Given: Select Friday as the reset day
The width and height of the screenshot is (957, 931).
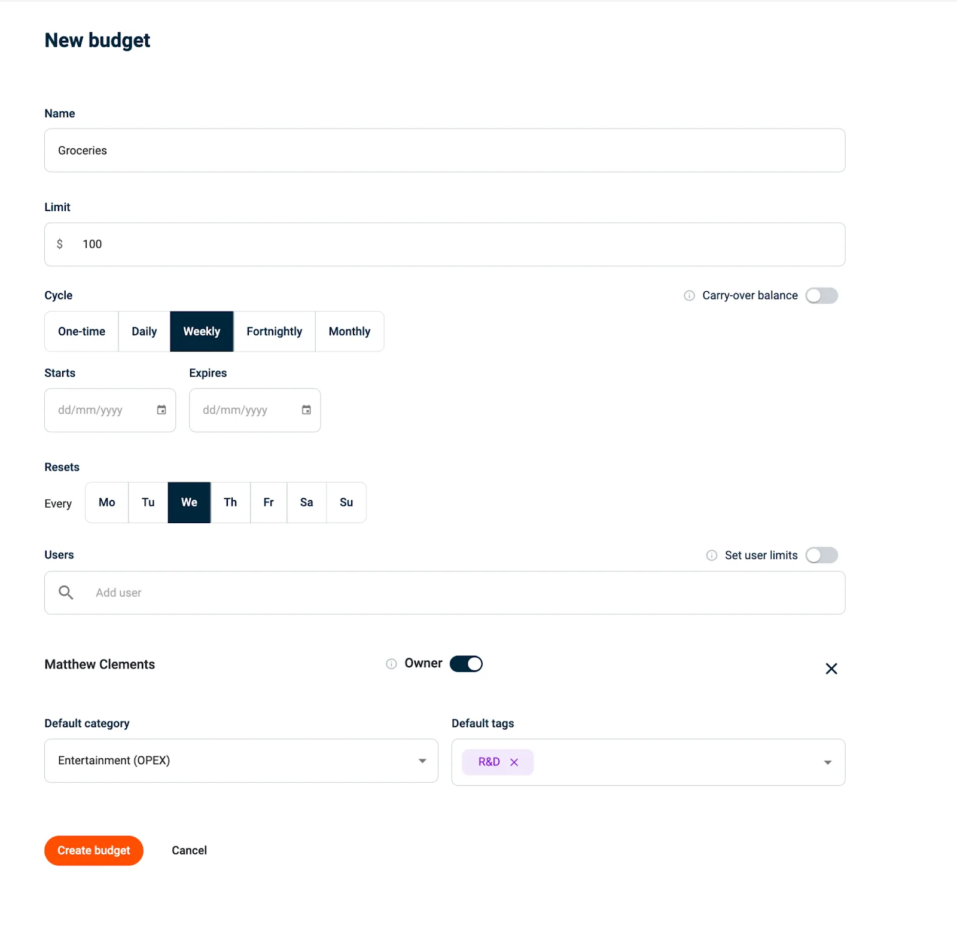Looking at the screenshot, I should [268, 502].
